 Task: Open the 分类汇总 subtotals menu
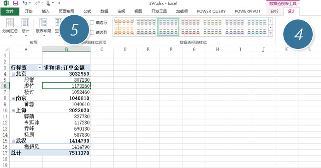click(x=10, y=27)
